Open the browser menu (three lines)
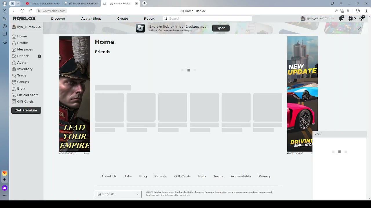 click(341, 3)
